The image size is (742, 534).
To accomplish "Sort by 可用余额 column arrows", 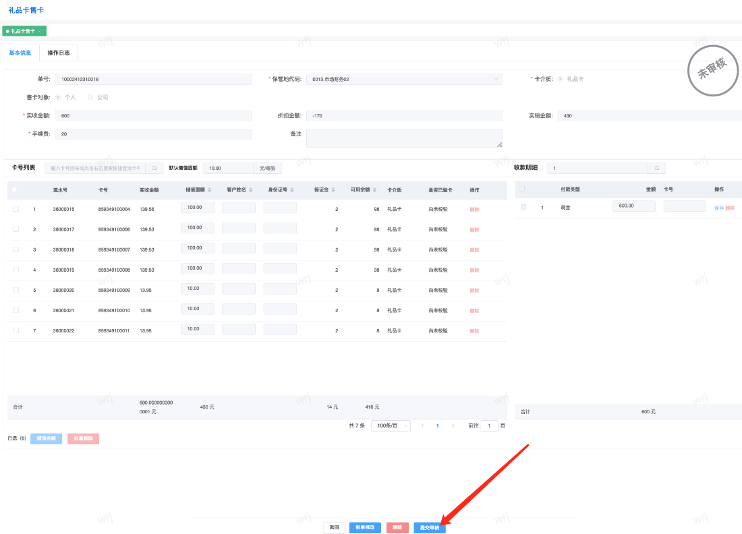I will (x=375, y=189).
